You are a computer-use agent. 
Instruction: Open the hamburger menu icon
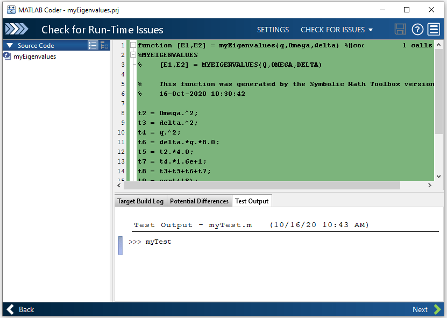[x=434, y=30]
